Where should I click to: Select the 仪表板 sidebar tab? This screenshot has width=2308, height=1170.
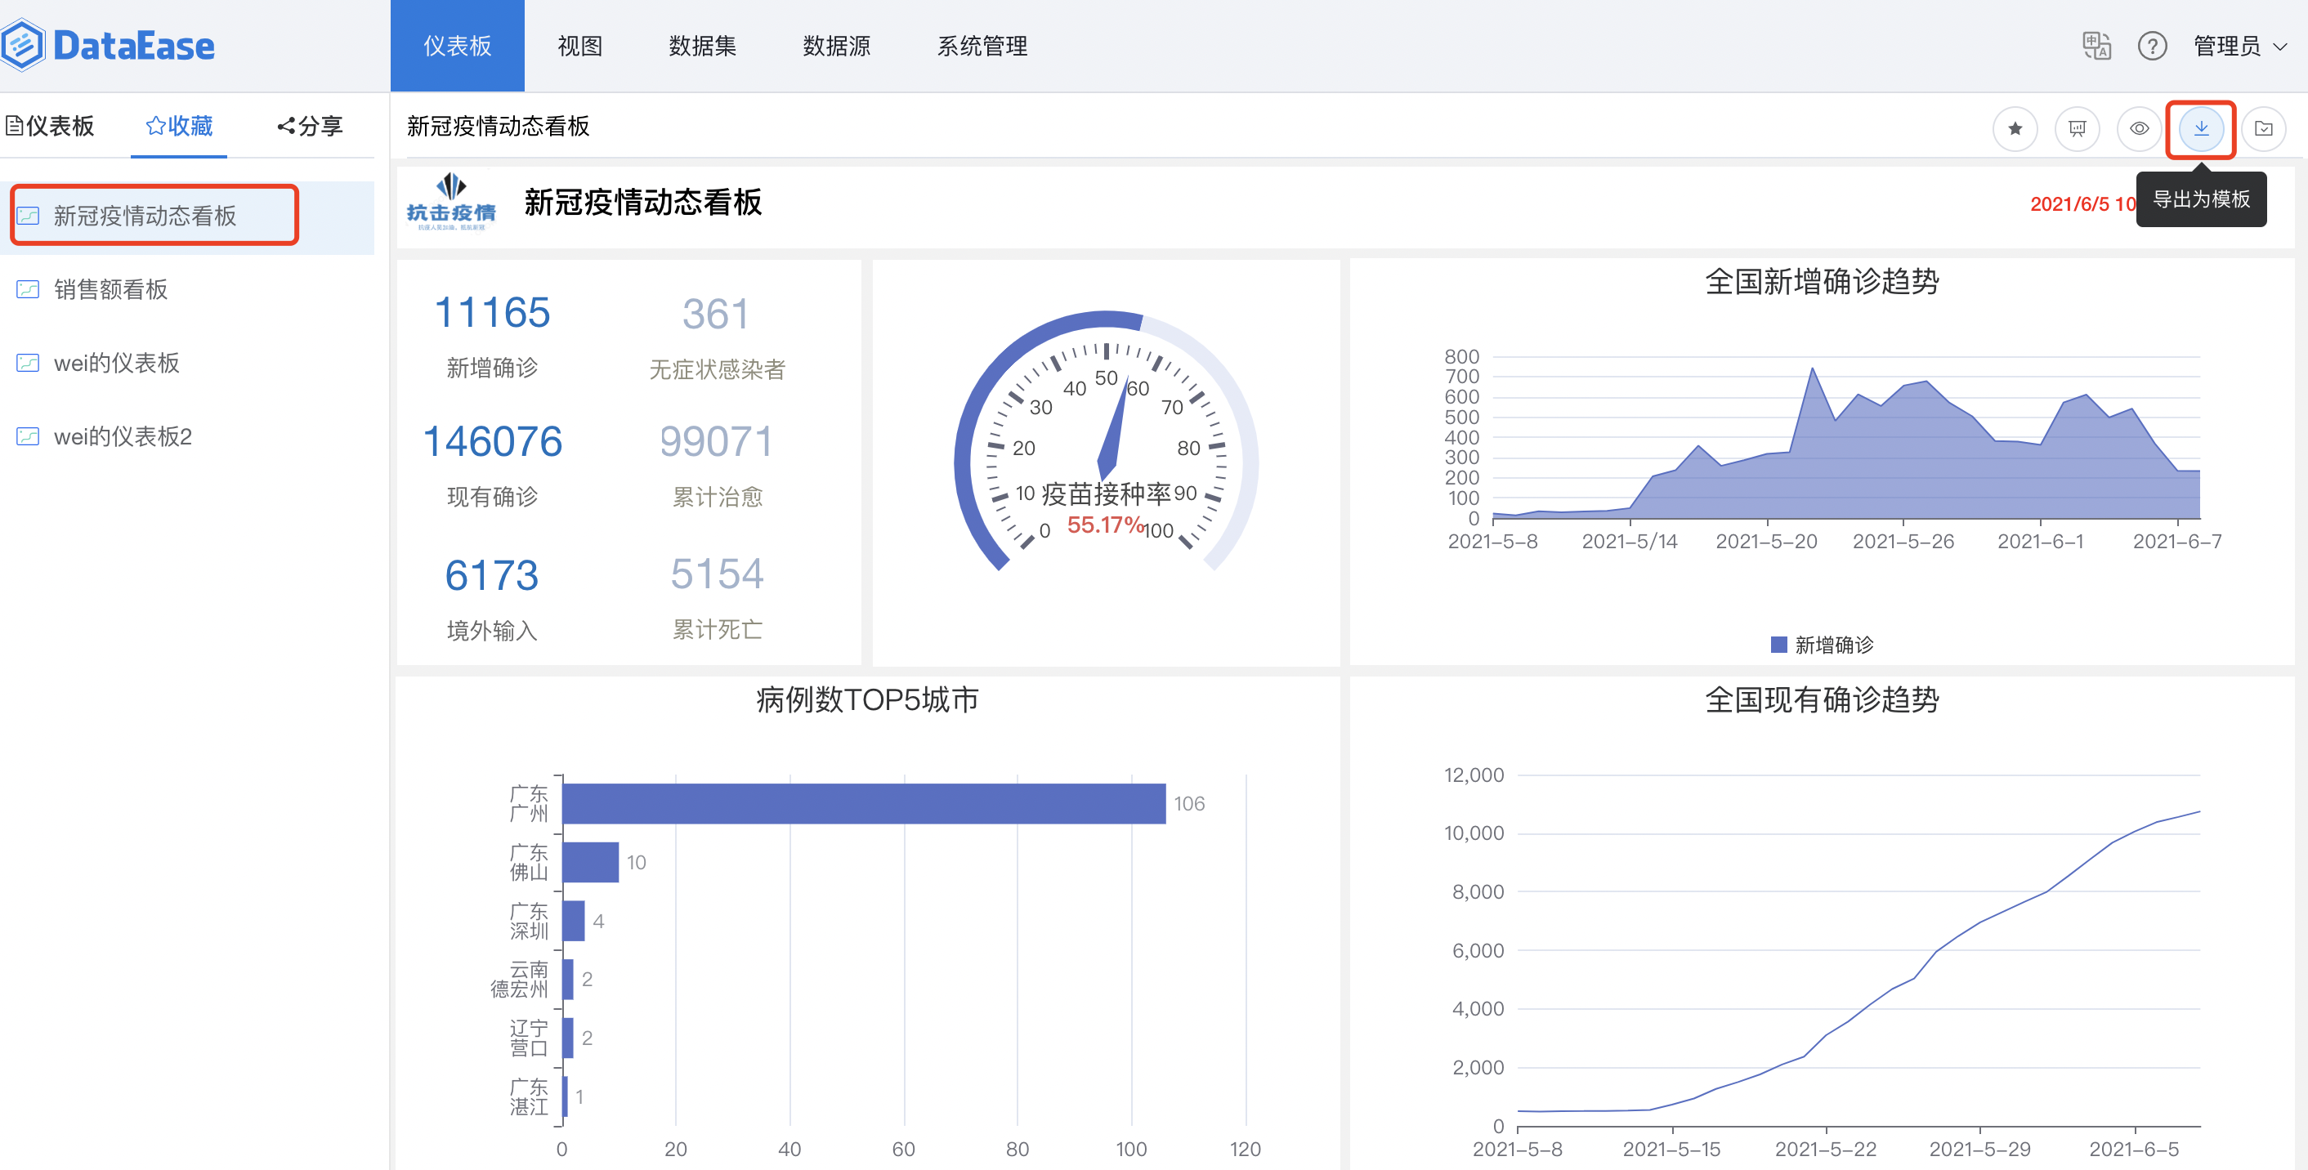click(x=50, y=127)
